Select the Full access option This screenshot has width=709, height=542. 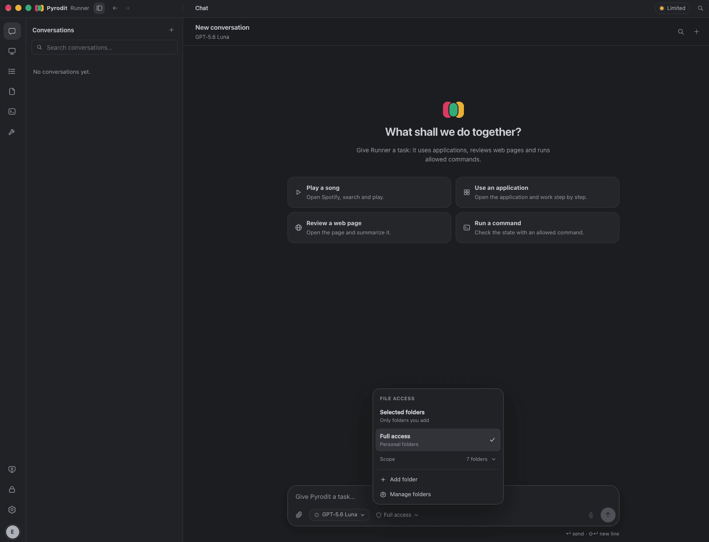(x=438, y=440)
